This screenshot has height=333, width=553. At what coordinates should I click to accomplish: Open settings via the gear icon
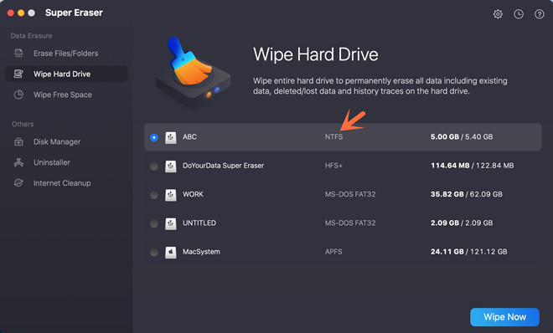[498, 14]
